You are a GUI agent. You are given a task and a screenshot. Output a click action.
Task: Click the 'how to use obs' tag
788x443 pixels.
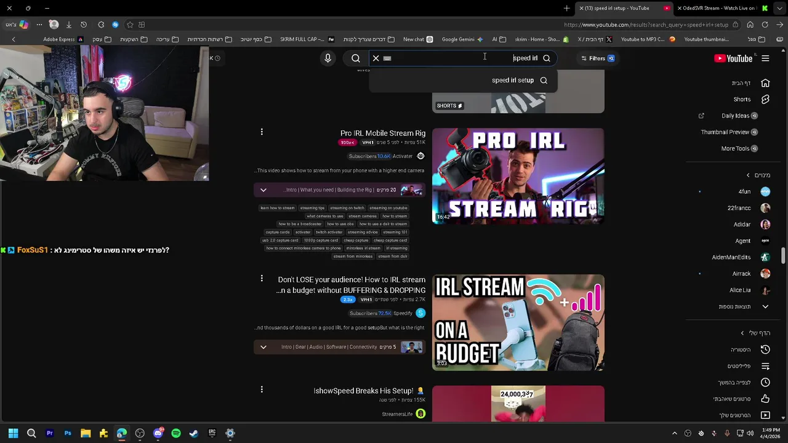340,224
